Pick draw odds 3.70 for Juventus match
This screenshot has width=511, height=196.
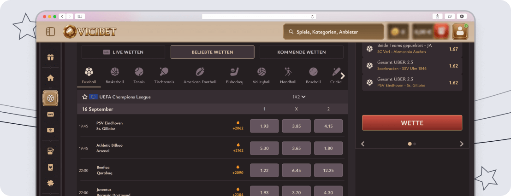296,191
